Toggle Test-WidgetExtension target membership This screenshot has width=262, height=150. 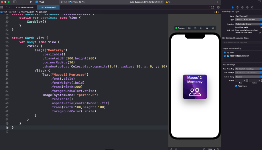[224, 56]
